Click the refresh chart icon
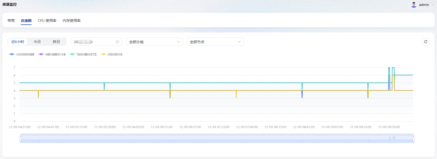Viewport: 437px width, 159px height. point(426,42)
